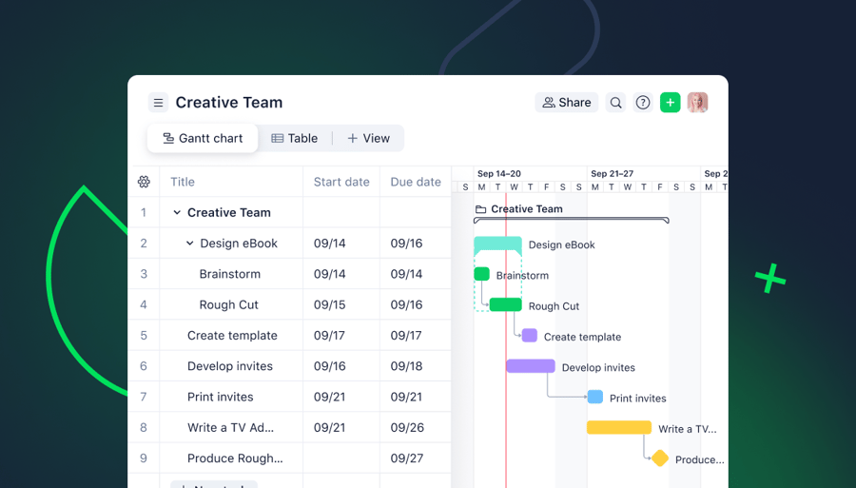Image resolution: width=856 pixels, height=488 pixels.
Task: Click the Start date column header
Action: (341, 182)
